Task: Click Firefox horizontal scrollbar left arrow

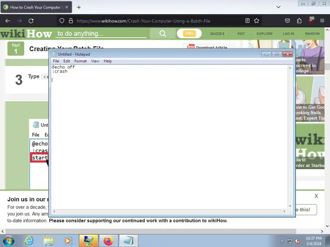Action: point(3,231)
